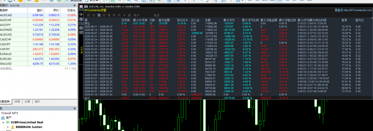
Task: Click the 持仓 row label
Action: click(x=87, y=23)
